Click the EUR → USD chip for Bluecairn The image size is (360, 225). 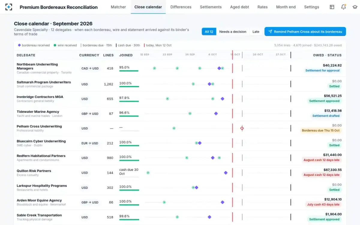[90, 143]
